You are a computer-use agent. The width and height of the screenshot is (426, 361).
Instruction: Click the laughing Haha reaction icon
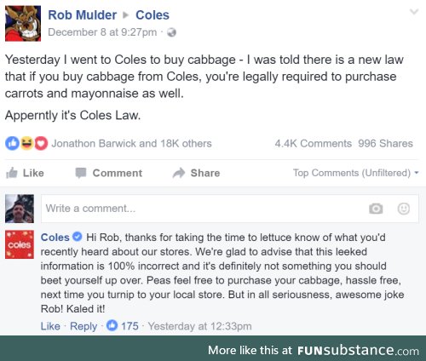click(x=26, y=143)
